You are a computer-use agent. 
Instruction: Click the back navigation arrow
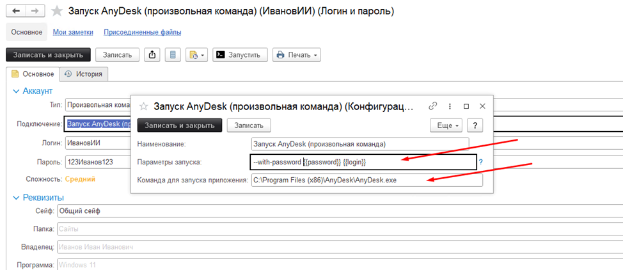point(16,12)
